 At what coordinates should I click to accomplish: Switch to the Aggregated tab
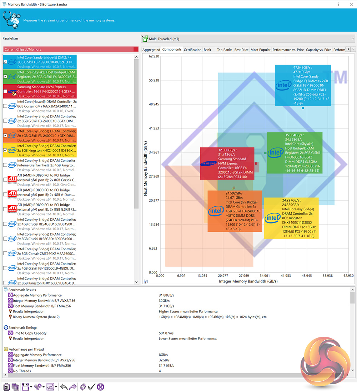point(151,50)
